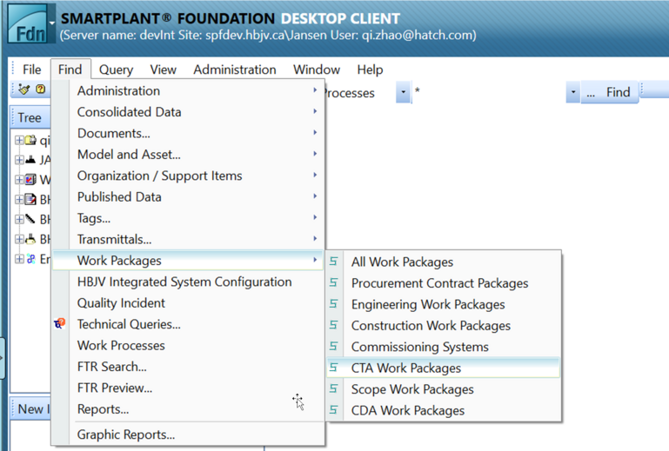Image resolution: width=669 pixels, height=451 pixels.
Task: Close the open Find menu
Action: pos(70,70)
